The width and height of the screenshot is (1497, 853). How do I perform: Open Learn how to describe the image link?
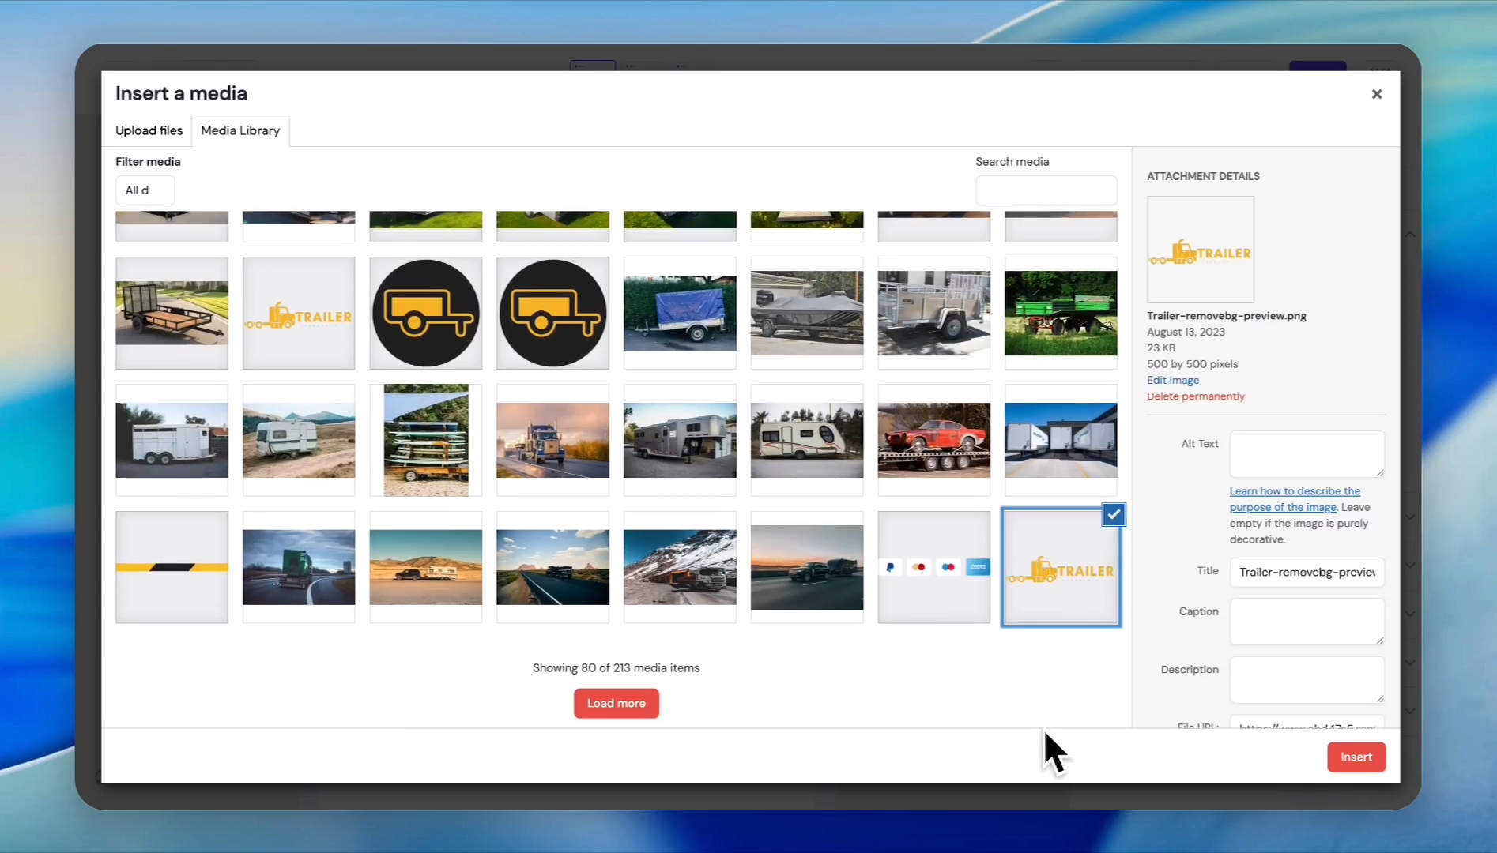click(1295, 499)
